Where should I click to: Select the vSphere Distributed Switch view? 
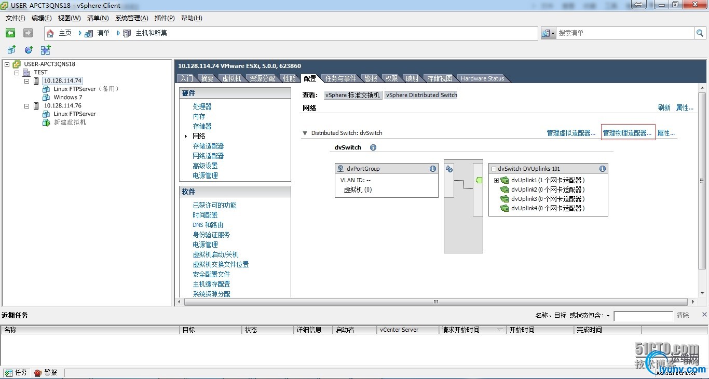(x=421, y=95)
